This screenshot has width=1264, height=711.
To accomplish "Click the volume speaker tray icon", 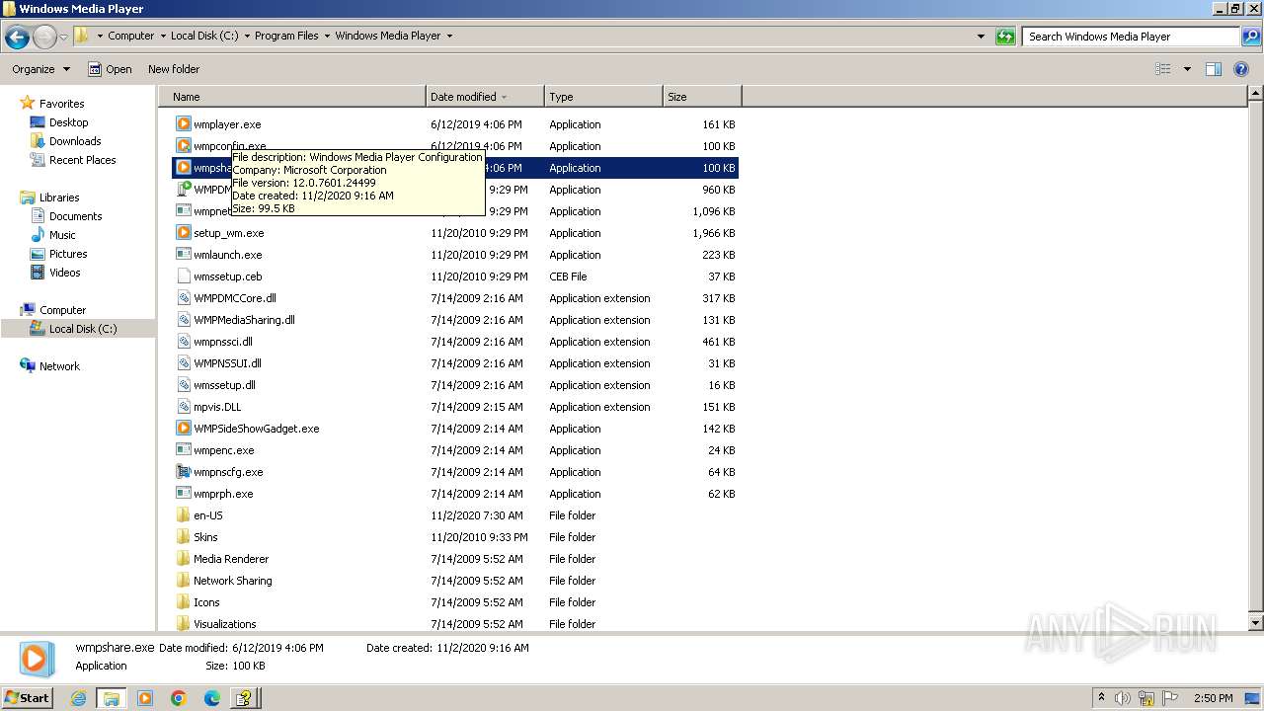I will 1123,698.
